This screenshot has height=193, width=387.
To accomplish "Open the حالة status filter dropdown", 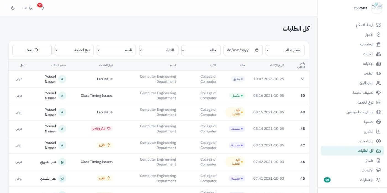I will (201, 50).
